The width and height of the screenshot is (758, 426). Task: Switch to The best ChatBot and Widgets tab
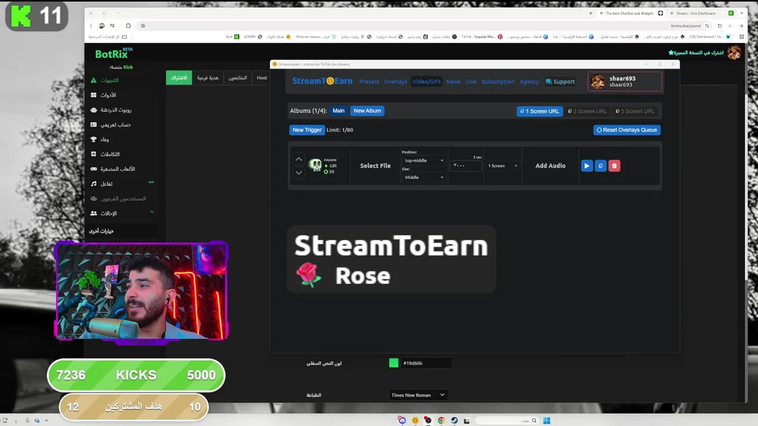[x=631, y=13]
